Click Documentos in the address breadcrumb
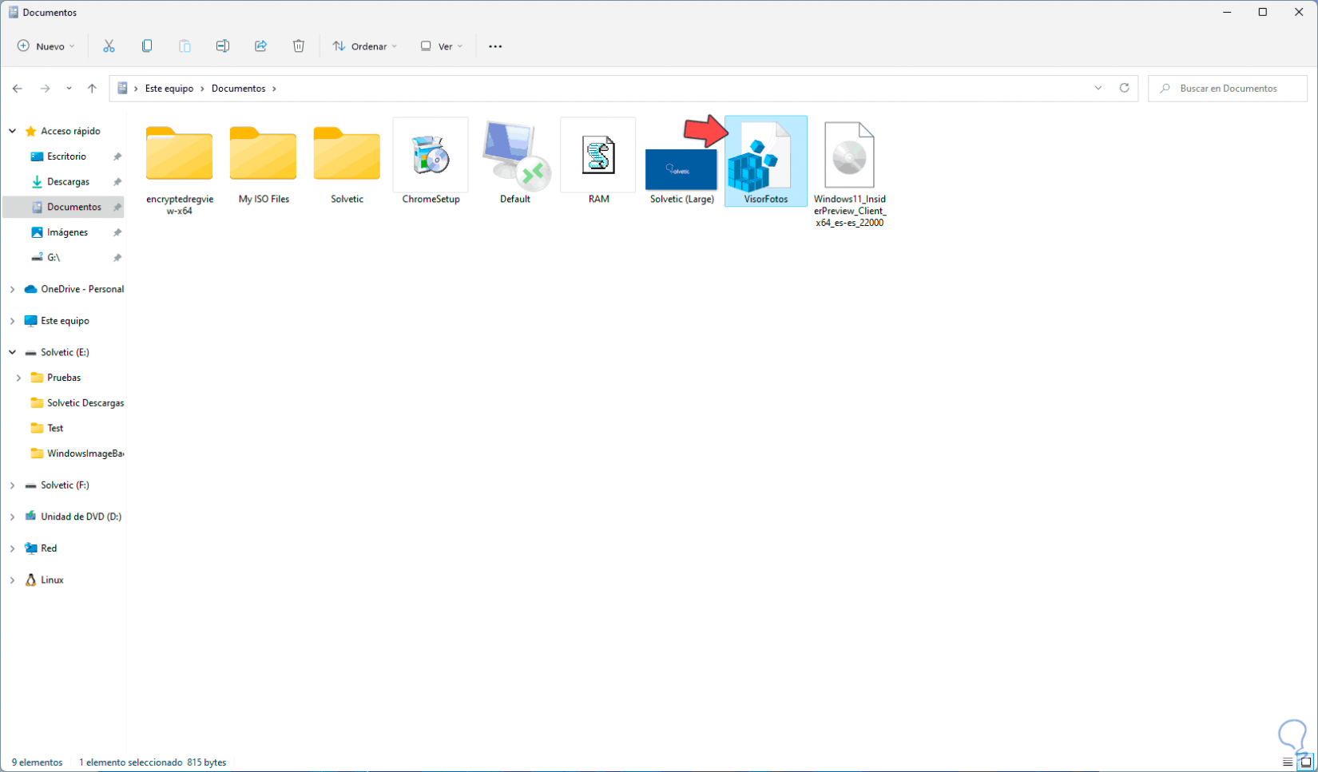Screen dimensions: 1318x772 click(238, 89)
